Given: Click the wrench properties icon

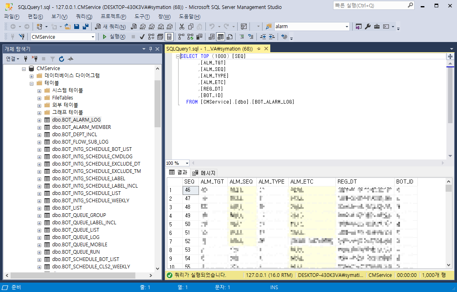Looking at the screenshot, I should (368, 27).
